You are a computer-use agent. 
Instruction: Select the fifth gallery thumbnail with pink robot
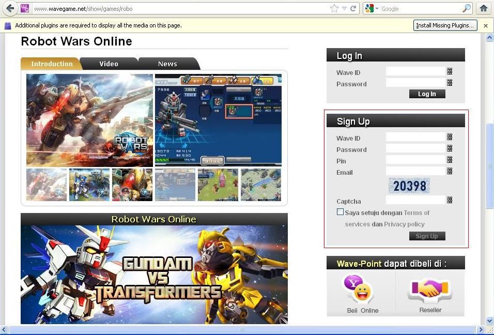pyautogui.click(x=218, y=185)
